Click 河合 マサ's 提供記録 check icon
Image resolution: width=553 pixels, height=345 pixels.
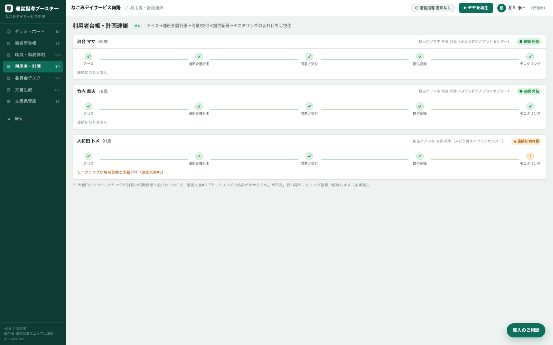tap(420, 57)
